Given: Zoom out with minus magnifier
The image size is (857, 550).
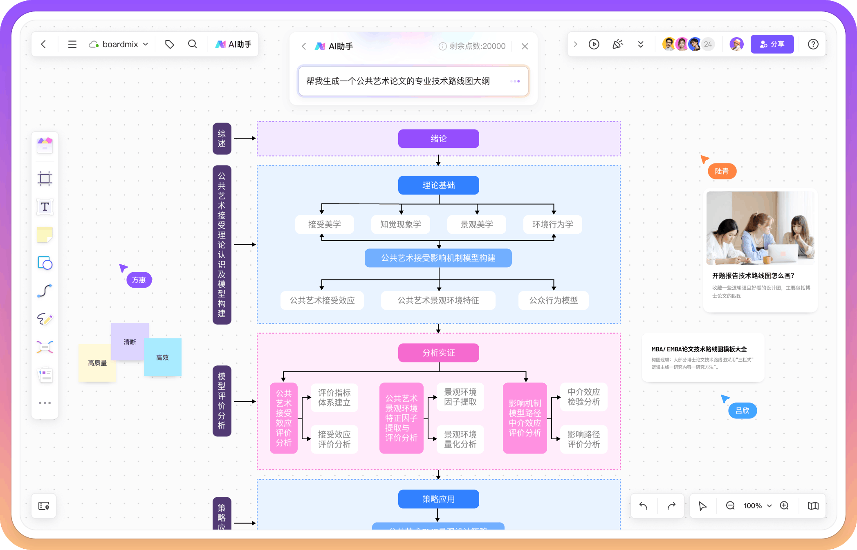Looking at the screenshot, I should coord(730,506).
